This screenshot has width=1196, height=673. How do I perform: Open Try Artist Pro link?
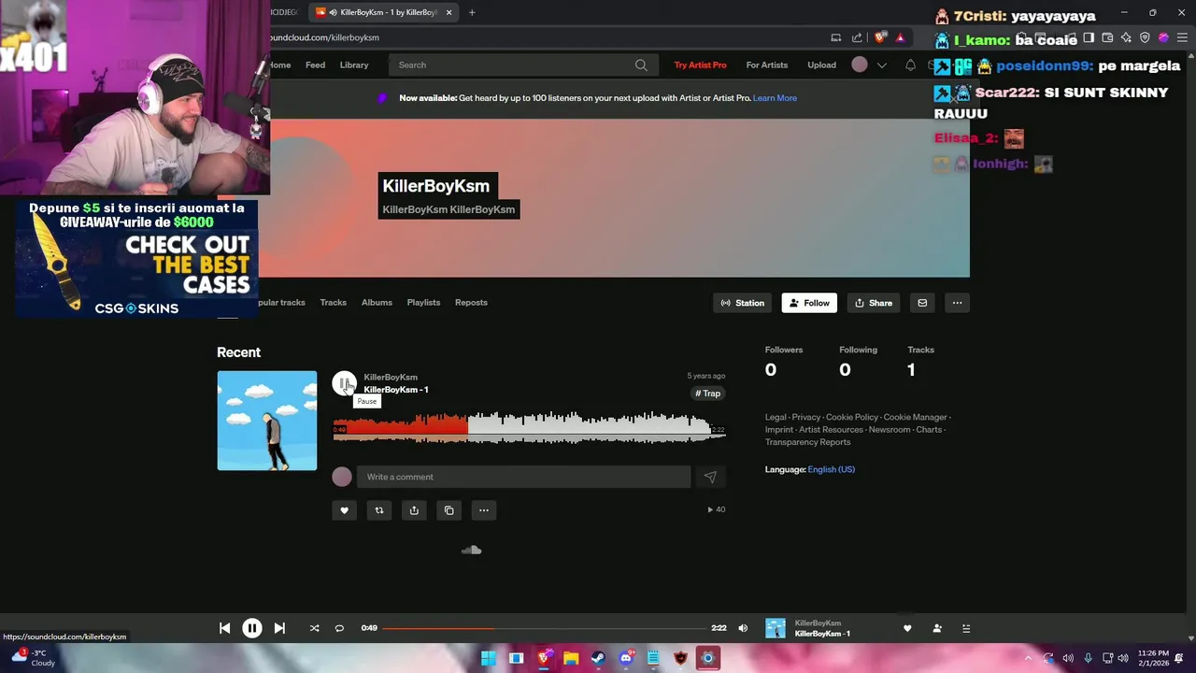click(x=700, y=64)
